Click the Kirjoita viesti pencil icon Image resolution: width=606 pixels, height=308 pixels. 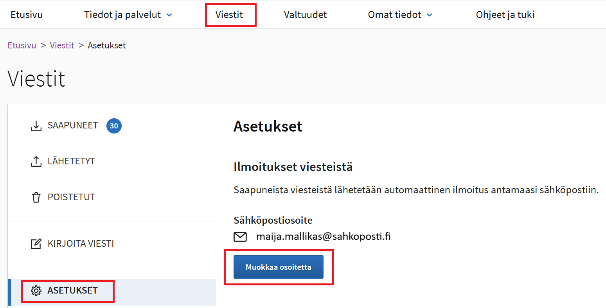coord(36,244)
